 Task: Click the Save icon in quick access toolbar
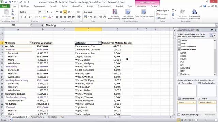point(6,2)
